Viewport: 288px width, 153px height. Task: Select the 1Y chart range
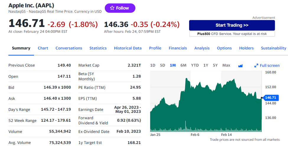[x=206, y=65]
